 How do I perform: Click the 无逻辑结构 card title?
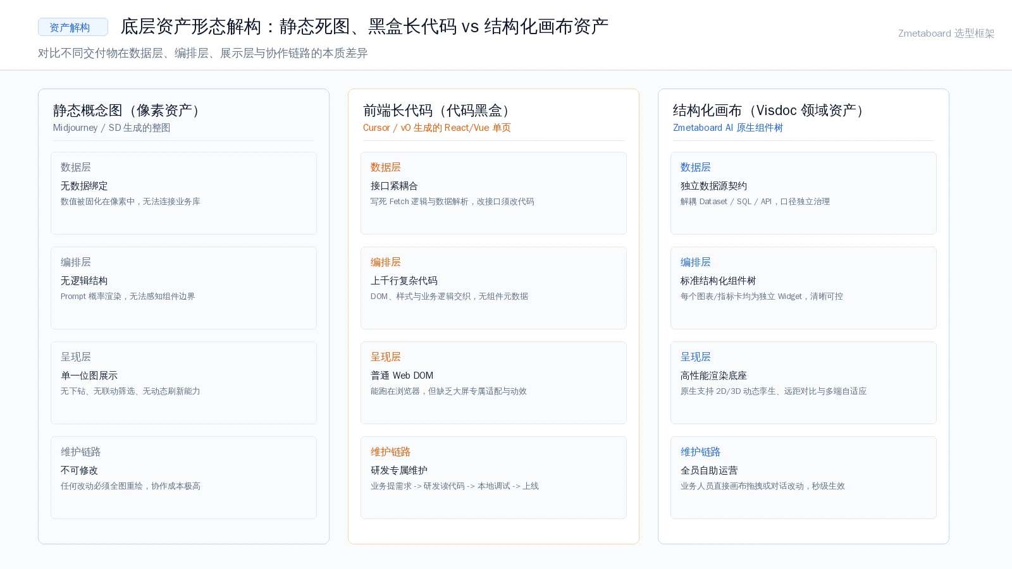[x=84, y=281]
